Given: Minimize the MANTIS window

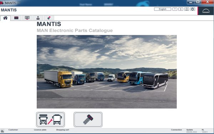Looking at the screenshot, I should tap(191, 2).
